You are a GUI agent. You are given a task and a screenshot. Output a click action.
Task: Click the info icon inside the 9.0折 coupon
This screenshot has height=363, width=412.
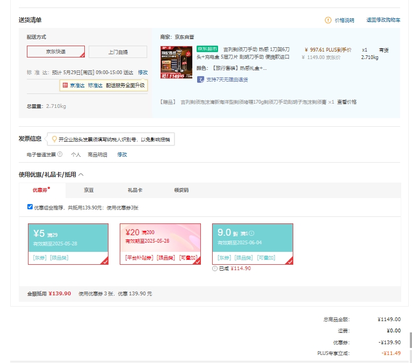pyautogui.click(x=251, y=234)
